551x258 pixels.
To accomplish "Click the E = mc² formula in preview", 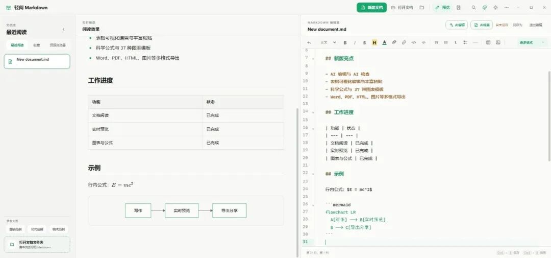I will click(x=122, y=184).
